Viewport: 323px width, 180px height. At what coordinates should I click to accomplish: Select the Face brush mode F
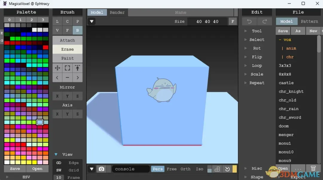point(67,30)
